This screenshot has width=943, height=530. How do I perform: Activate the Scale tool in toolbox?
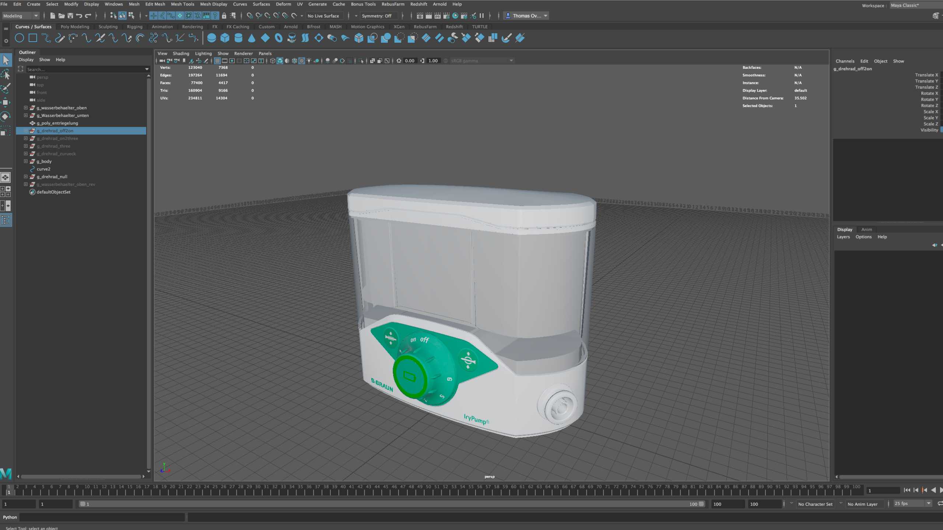tap(6, 131)
